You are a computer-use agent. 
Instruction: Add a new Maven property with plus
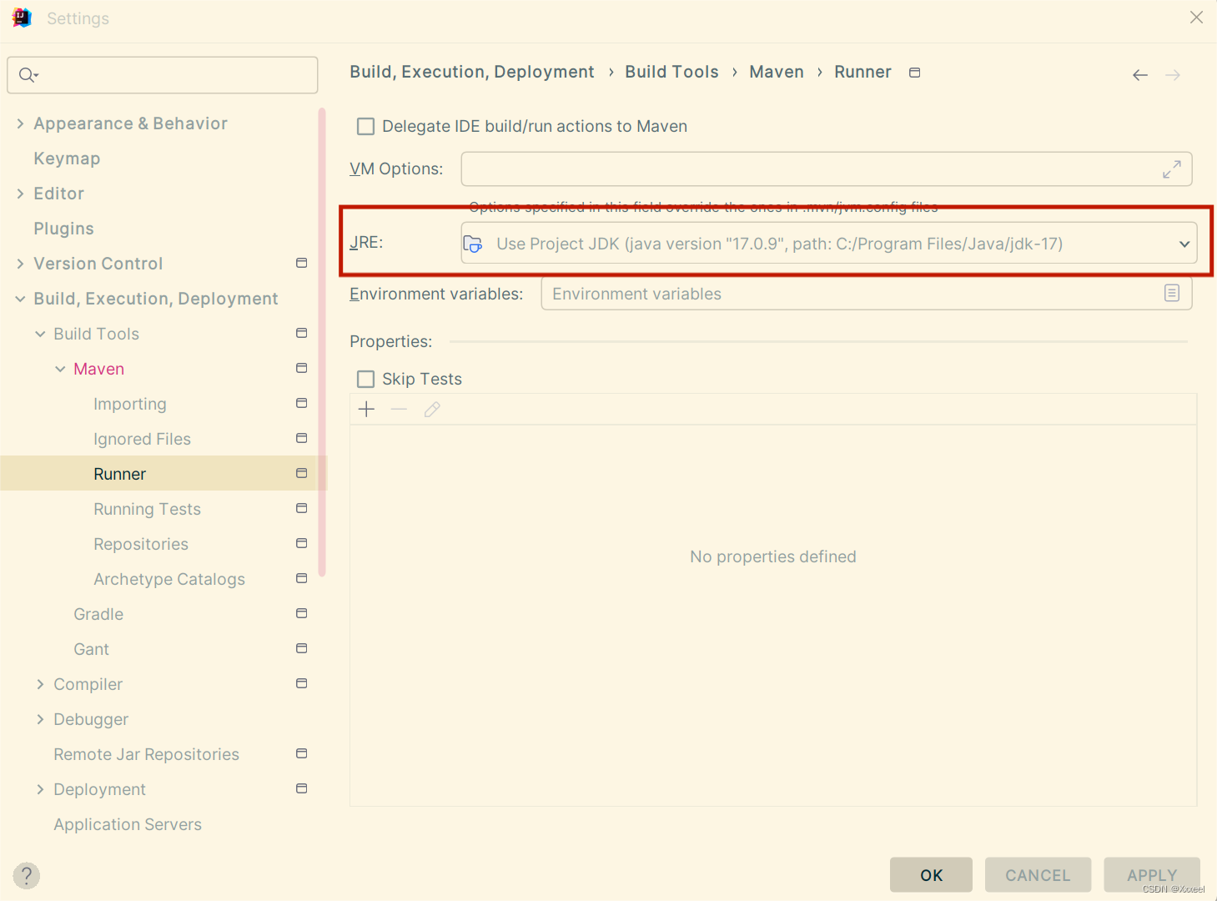366,409
